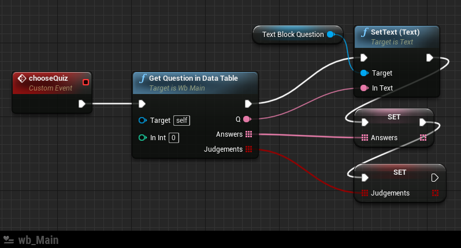Image resolution: width=461 pixels, height=248 pixels.
Task: Click the Target is Wb Main subtitle text
Action: 177,88
